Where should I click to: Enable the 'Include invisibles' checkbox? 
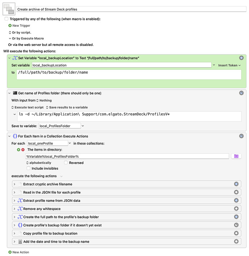point(29,168)
